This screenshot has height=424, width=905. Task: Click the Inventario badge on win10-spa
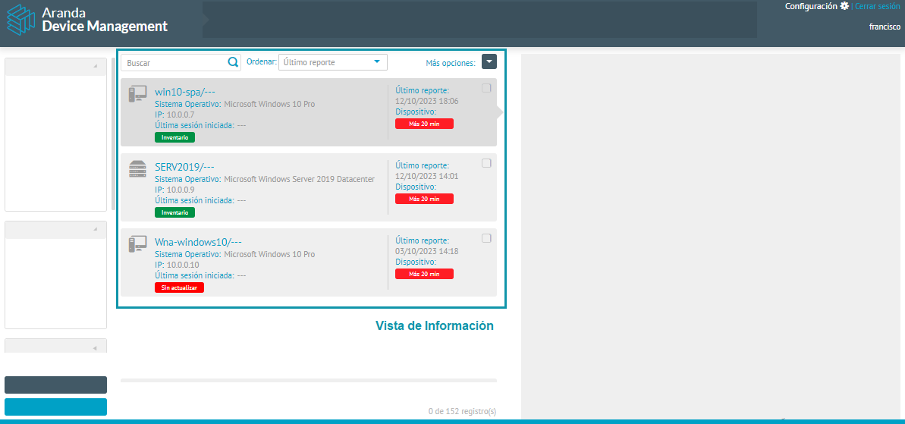175,137
